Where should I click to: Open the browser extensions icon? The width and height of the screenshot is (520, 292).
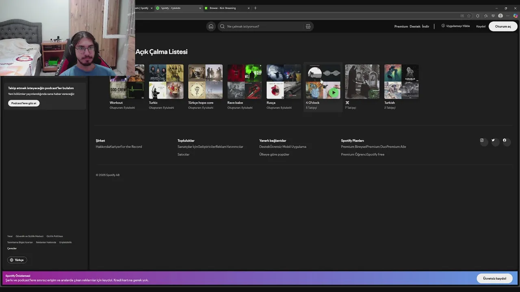tap(478, 16)
